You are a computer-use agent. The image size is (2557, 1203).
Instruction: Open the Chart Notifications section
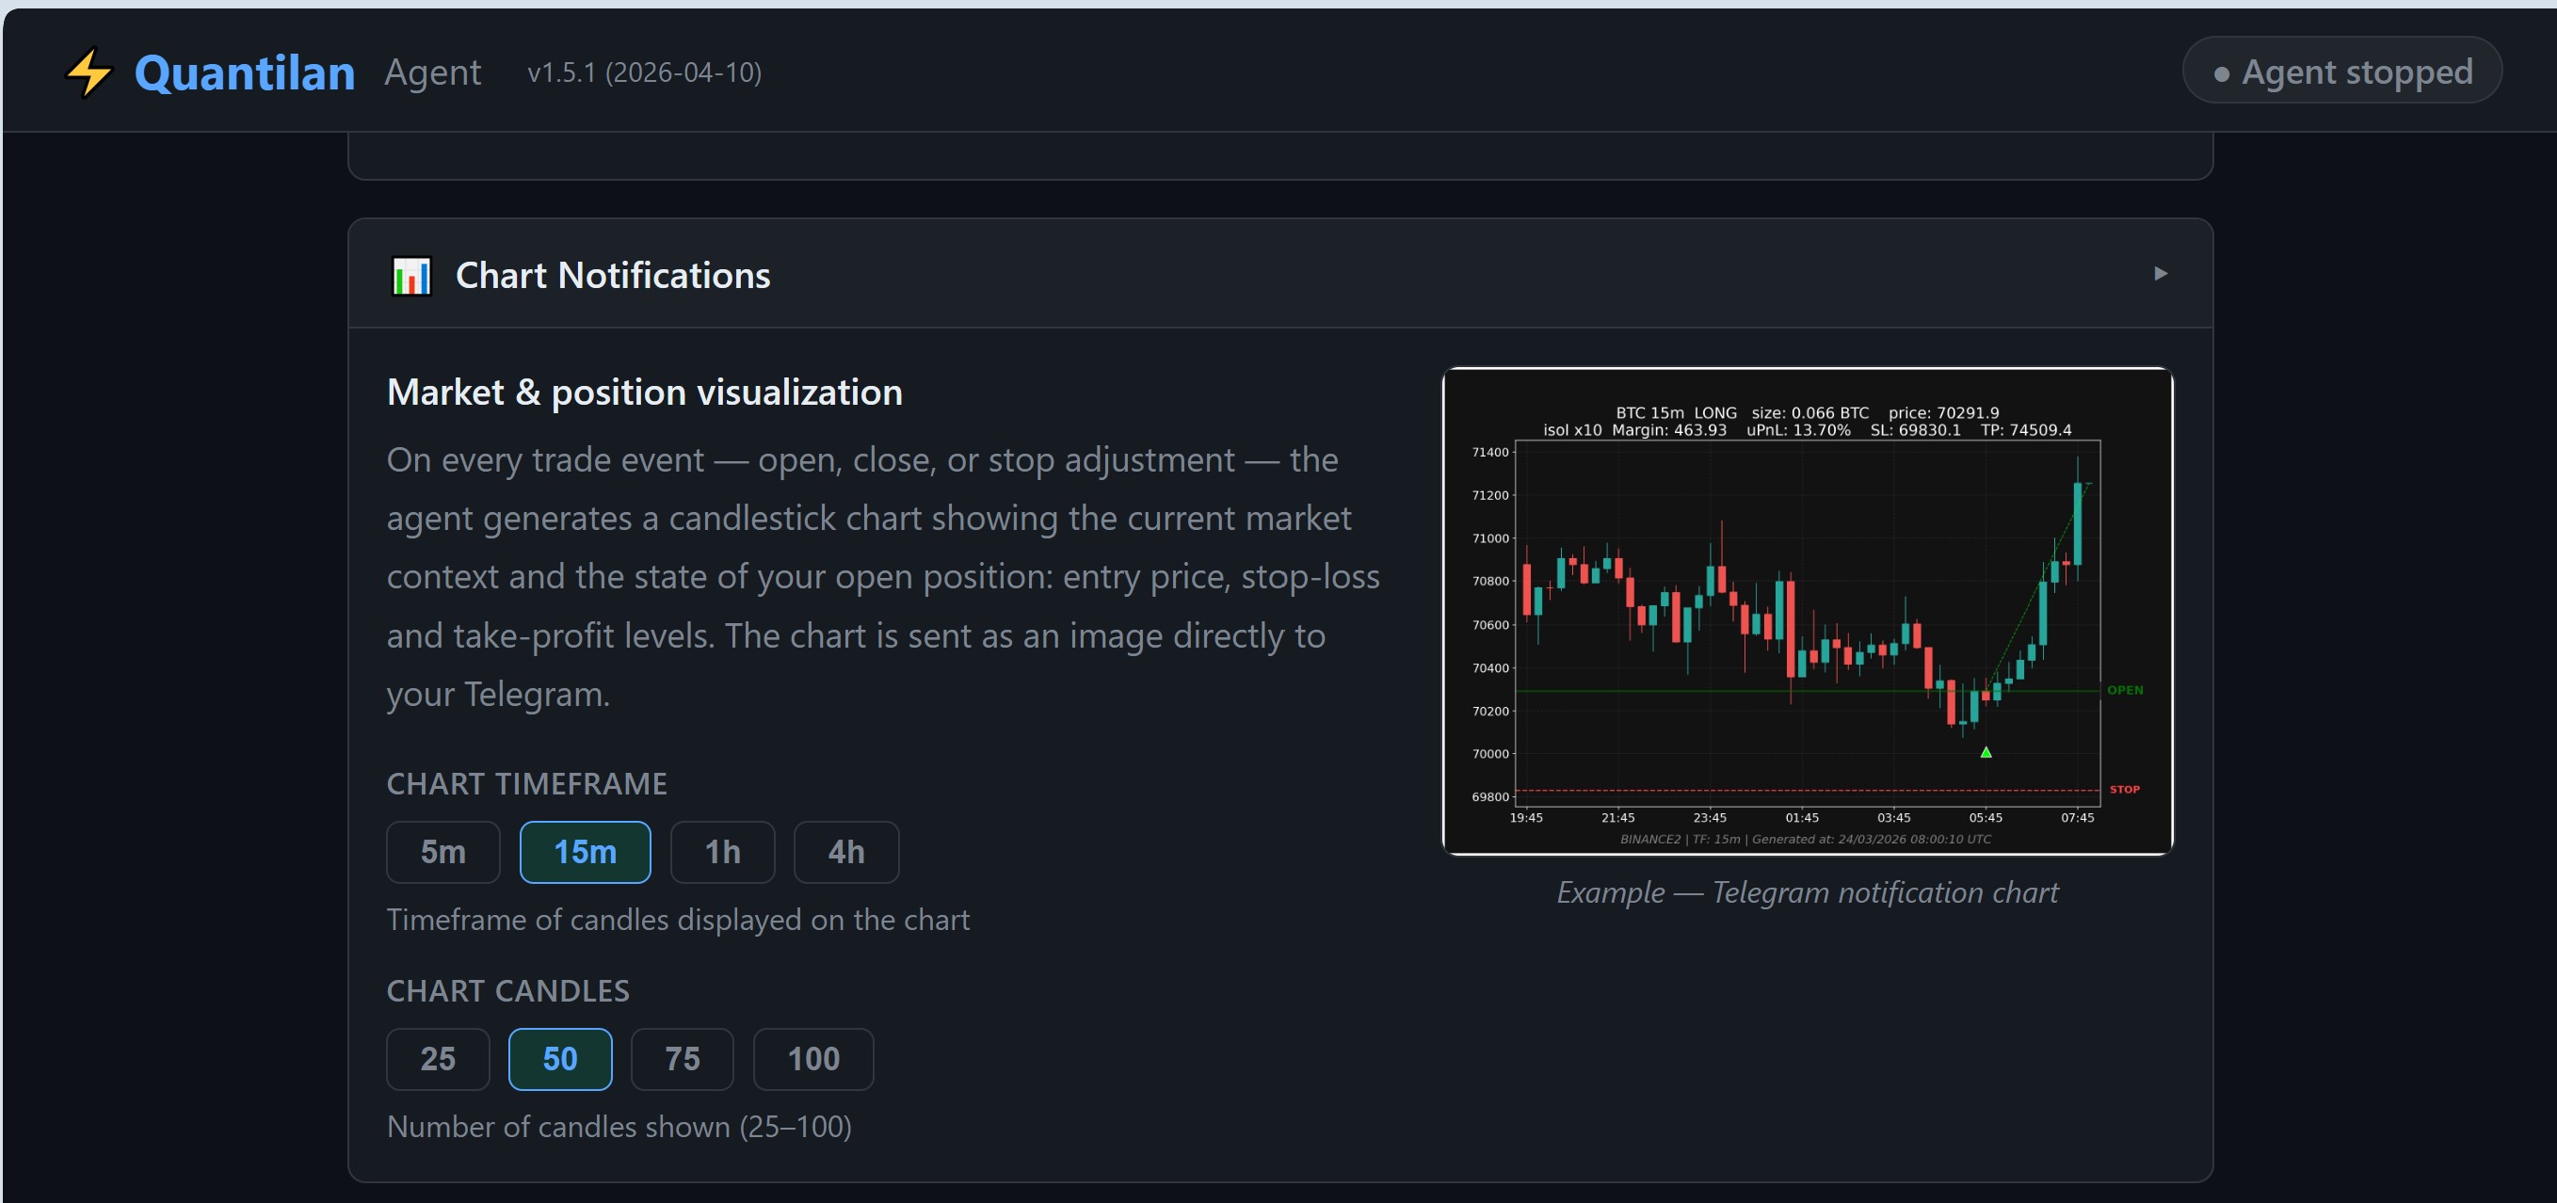613,275
